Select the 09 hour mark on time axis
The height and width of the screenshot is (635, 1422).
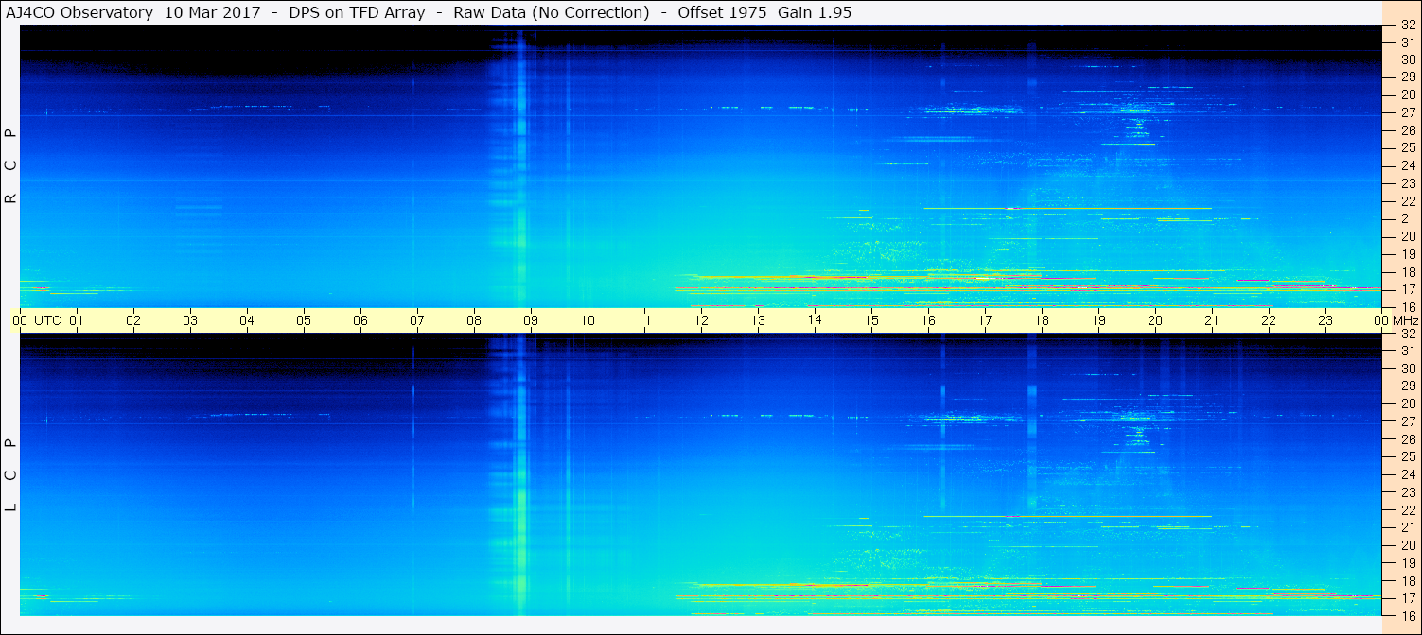pyautogui.click(x=531, y=320)
